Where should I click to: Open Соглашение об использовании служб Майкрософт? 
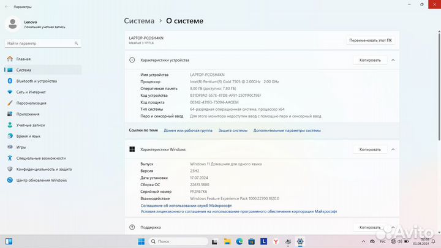click(186, 206)
